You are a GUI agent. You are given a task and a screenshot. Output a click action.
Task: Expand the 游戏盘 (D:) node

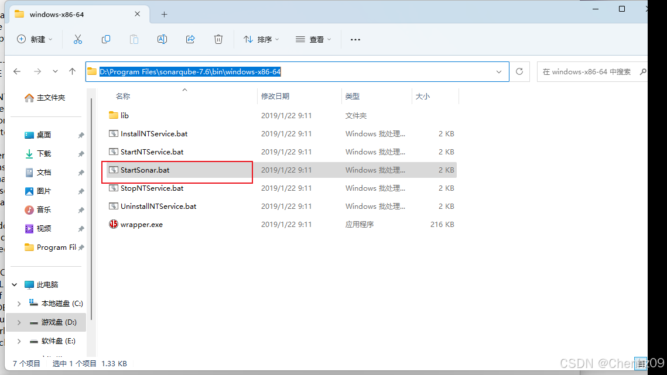pyautogui.click(x=19, y=322)
